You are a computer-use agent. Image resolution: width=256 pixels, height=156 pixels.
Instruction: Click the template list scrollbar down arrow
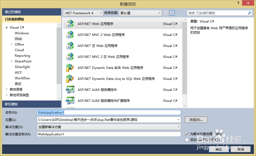click(x=185, y=106)
